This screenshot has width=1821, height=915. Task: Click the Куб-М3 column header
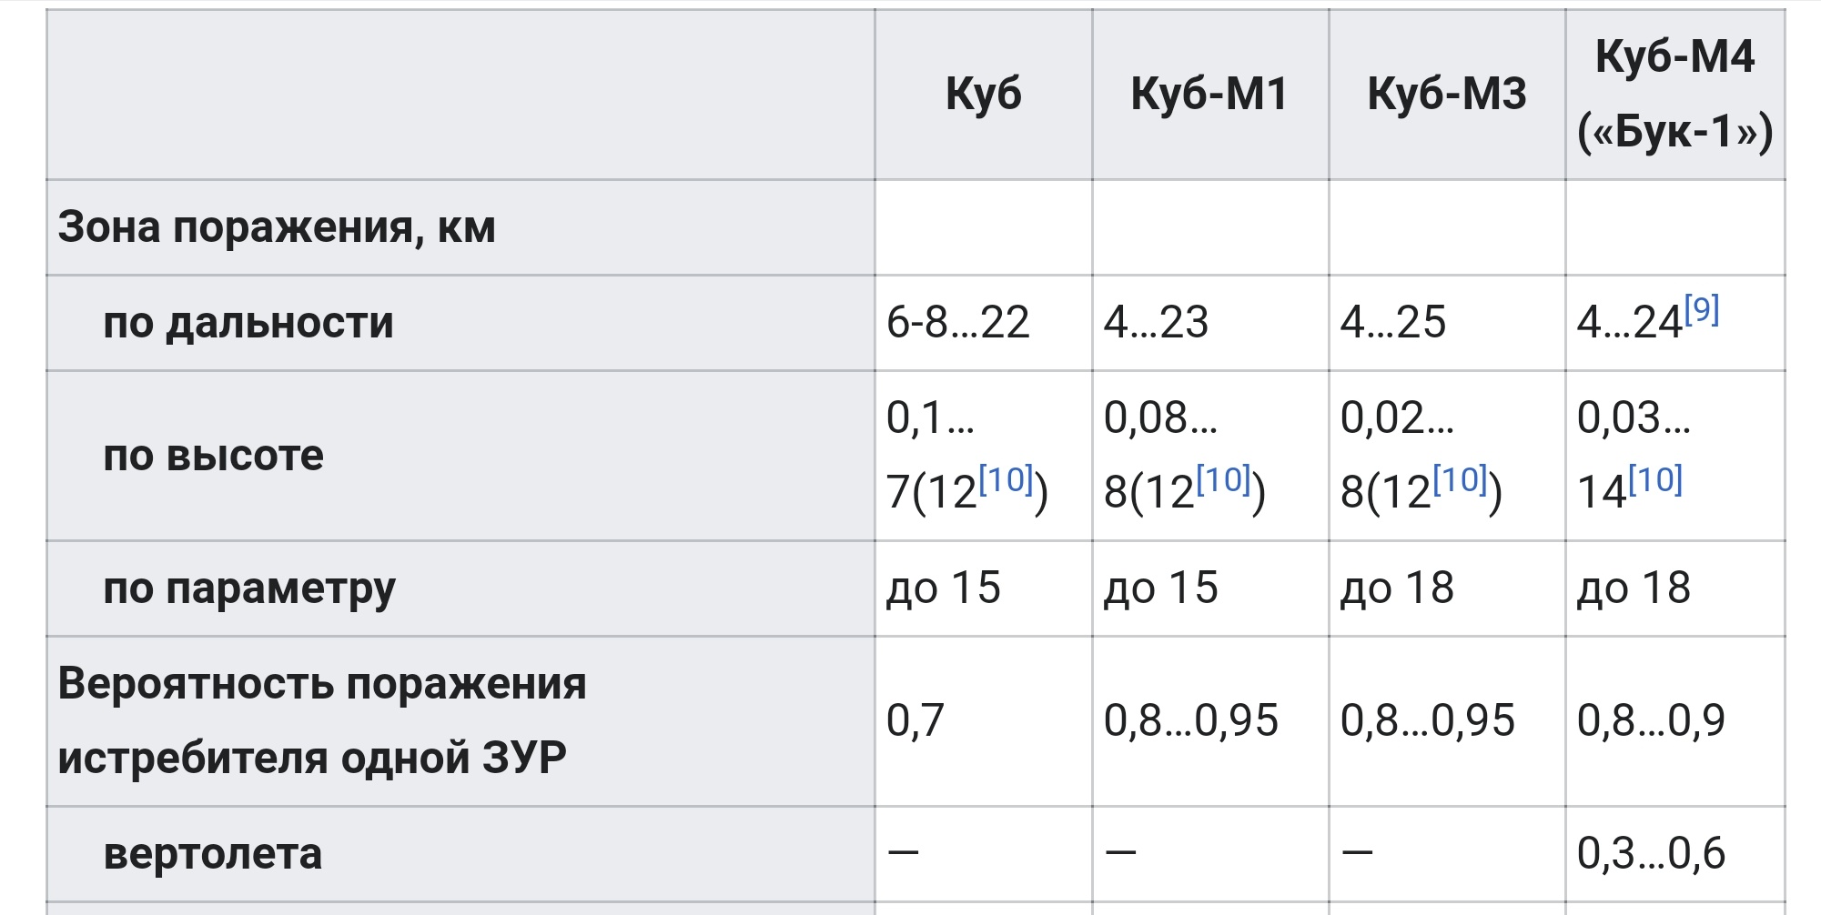(x=1447, y=94)
